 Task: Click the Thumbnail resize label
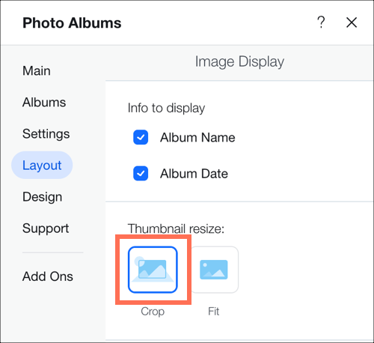pos(176,228)
